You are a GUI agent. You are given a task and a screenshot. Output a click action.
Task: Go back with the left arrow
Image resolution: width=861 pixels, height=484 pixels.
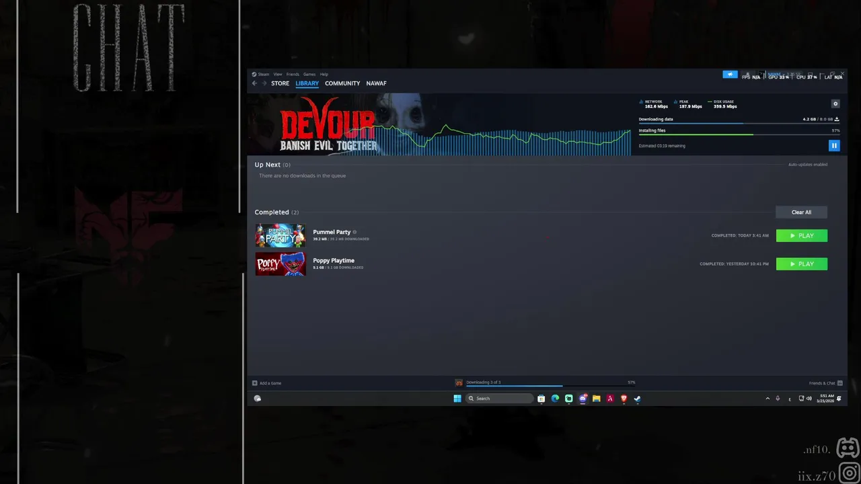coord(254,83)
